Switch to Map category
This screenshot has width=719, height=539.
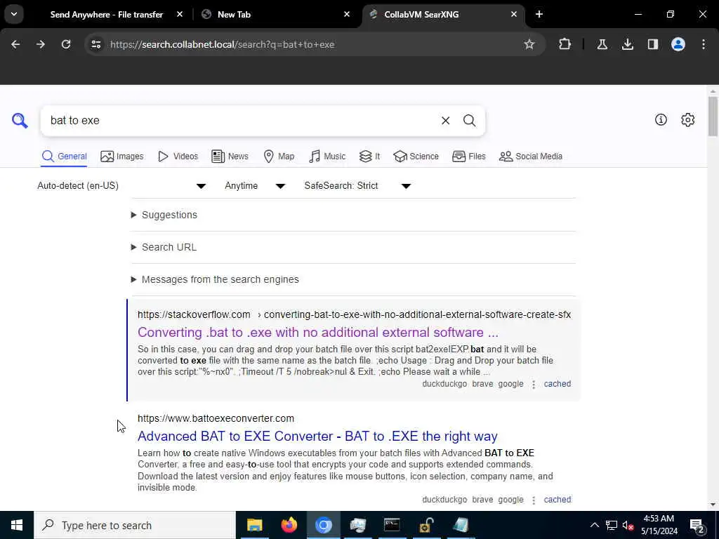pyautogui.click(x=279, y=157)
